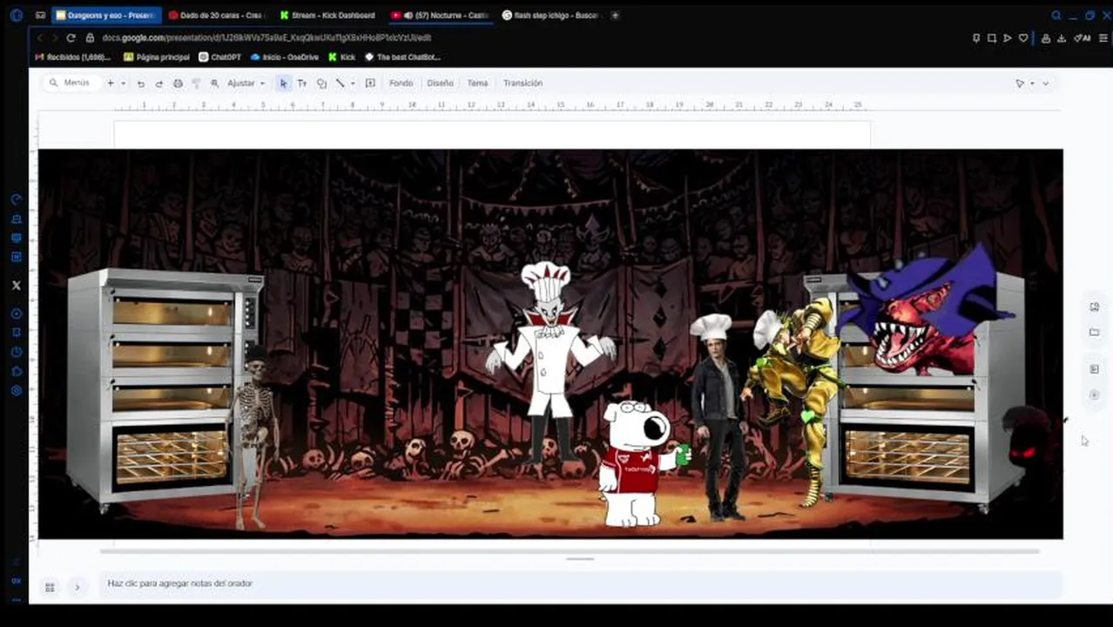
Task: Open the Página principal bookmark
Action: pyautogui.click(x=157, y=57)
